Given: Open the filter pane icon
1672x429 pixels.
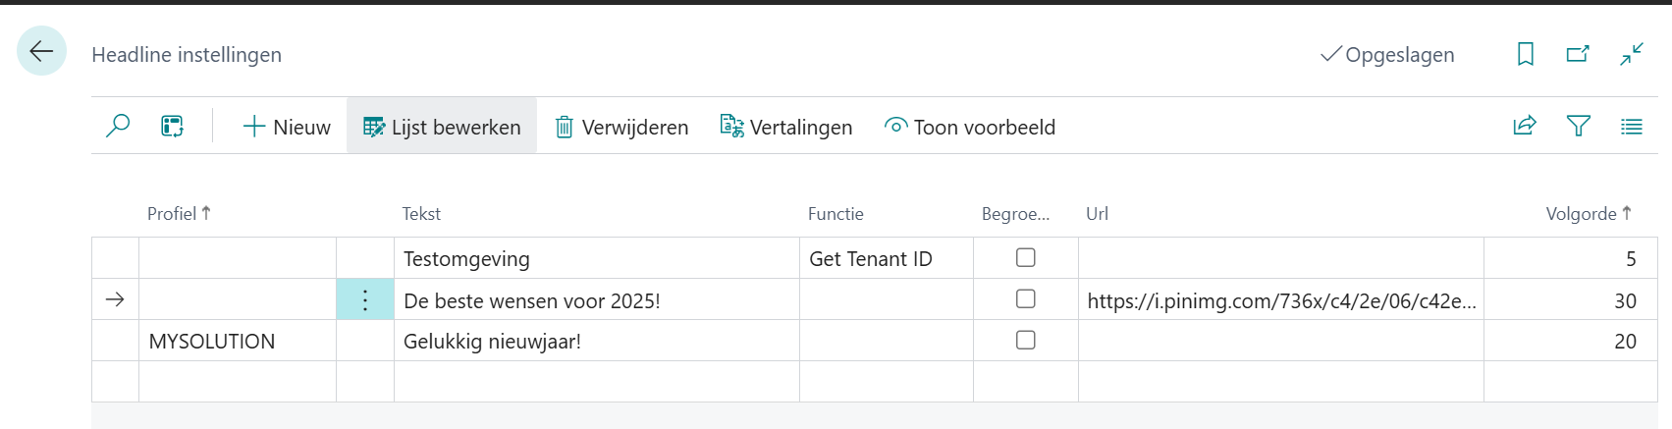Looking at the screenshot, I should [1578, 127].
